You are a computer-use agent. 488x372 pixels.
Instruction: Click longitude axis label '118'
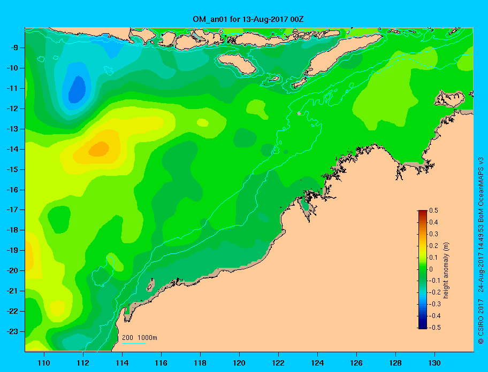pyautogui.click(x=200, y=363)
